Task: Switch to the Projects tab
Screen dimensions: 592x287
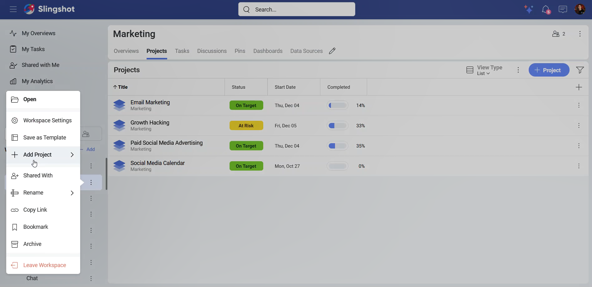Action: [157, 51]
